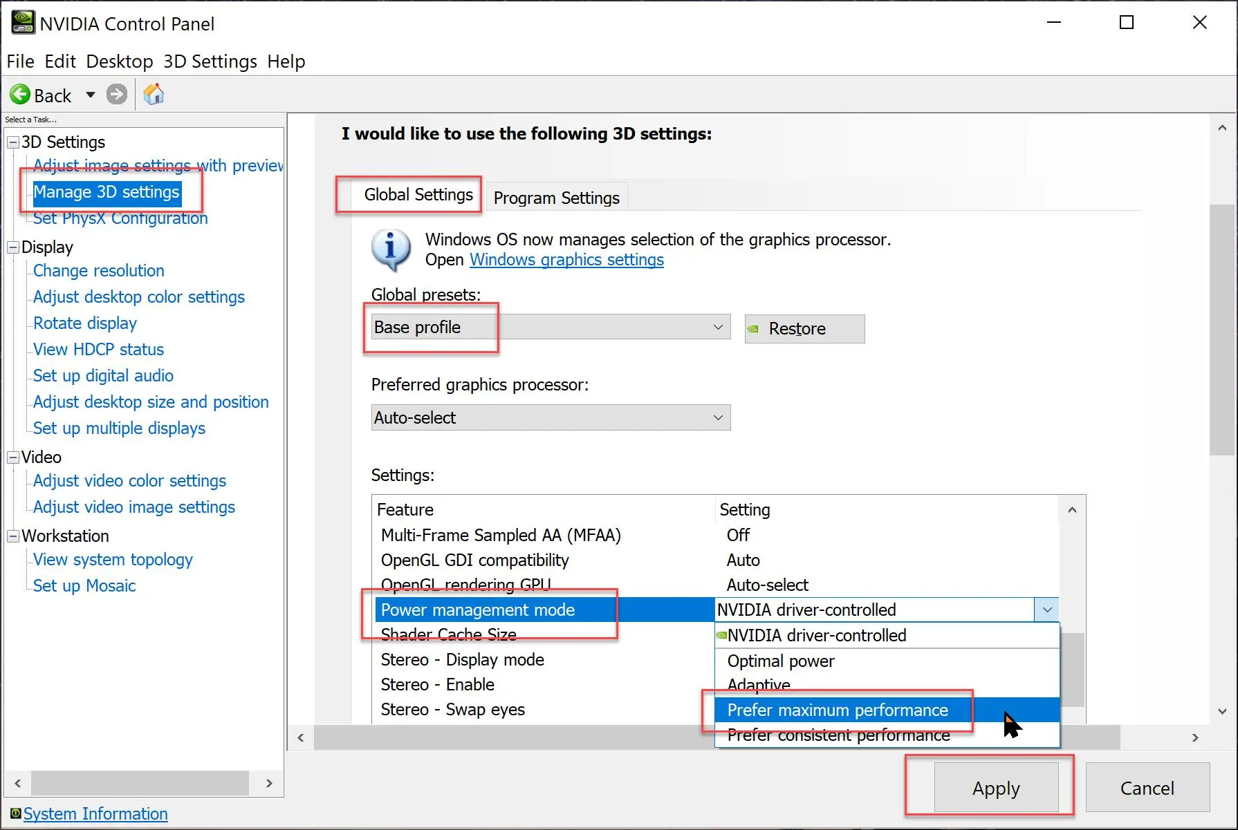Select Adjust image settings with preview
This screenshot has height=830, width=1238.
[x=158, y=166]
